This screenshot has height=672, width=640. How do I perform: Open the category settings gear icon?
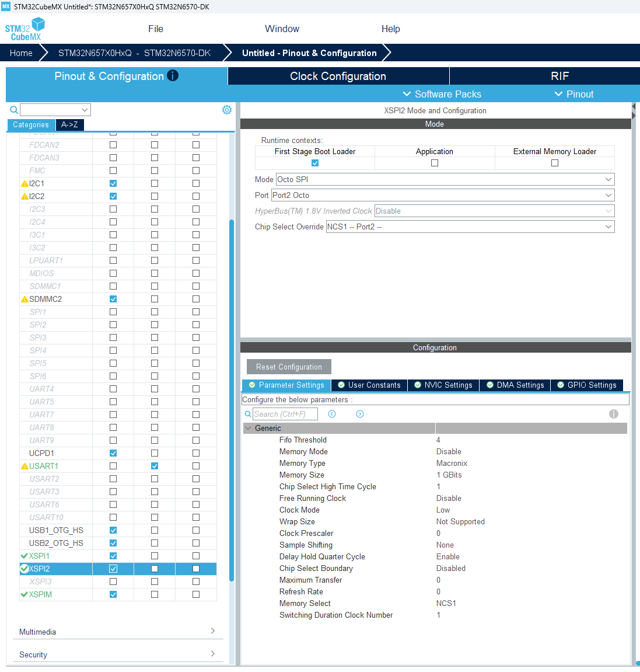coord(226,110)
